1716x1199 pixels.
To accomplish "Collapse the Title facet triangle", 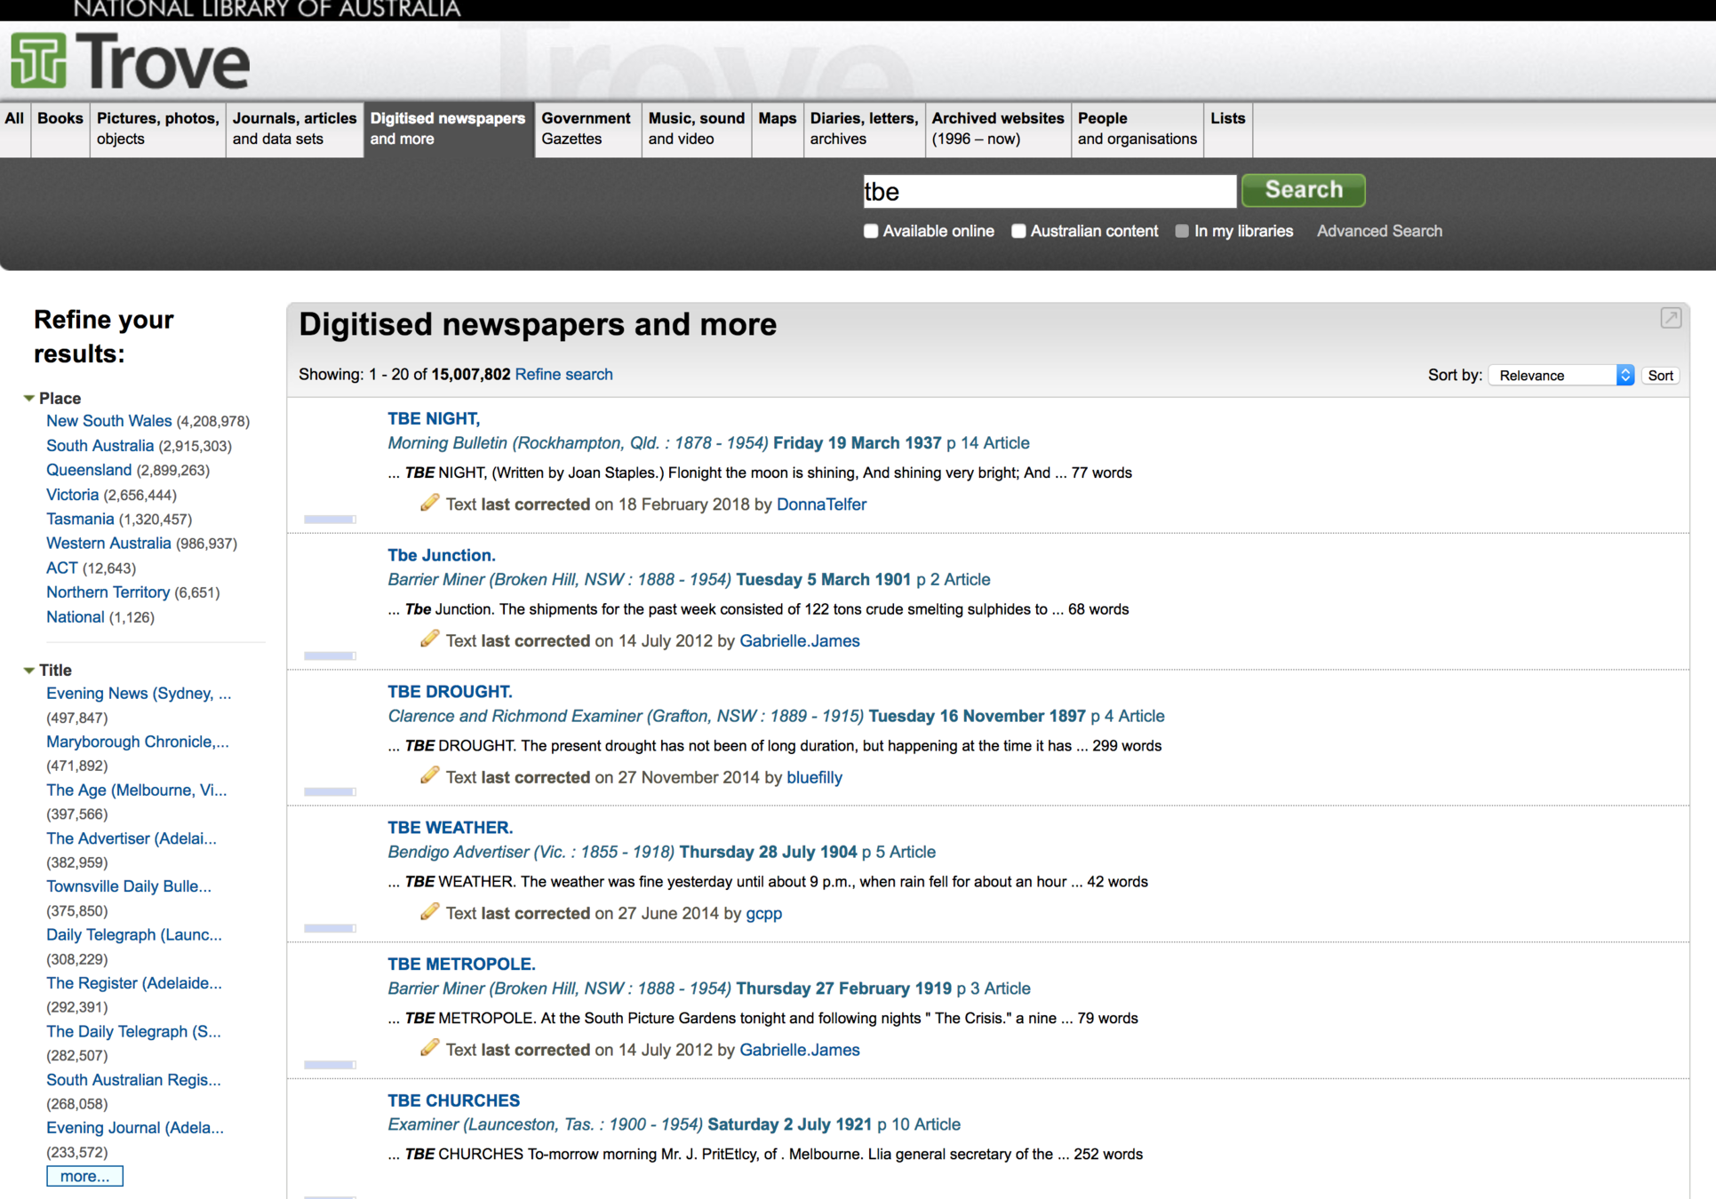I will click(28, 671).
